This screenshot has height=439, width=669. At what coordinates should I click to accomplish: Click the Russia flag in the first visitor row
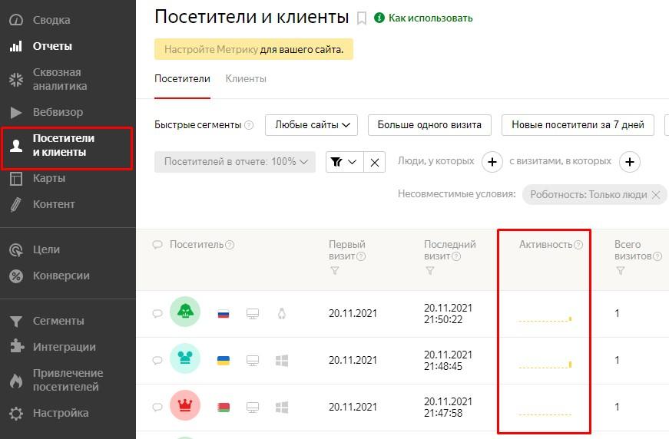click(x=224, y=314)
